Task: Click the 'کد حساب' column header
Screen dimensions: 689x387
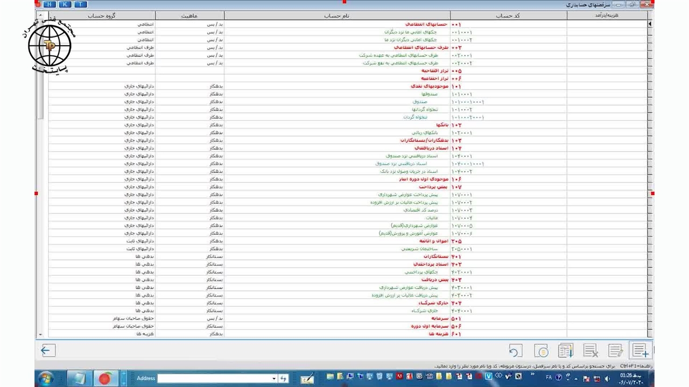Action: [508, 16]
